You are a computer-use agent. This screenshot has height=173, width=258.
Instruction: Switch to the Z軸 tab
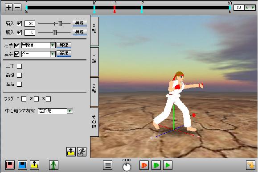(94, 91)
